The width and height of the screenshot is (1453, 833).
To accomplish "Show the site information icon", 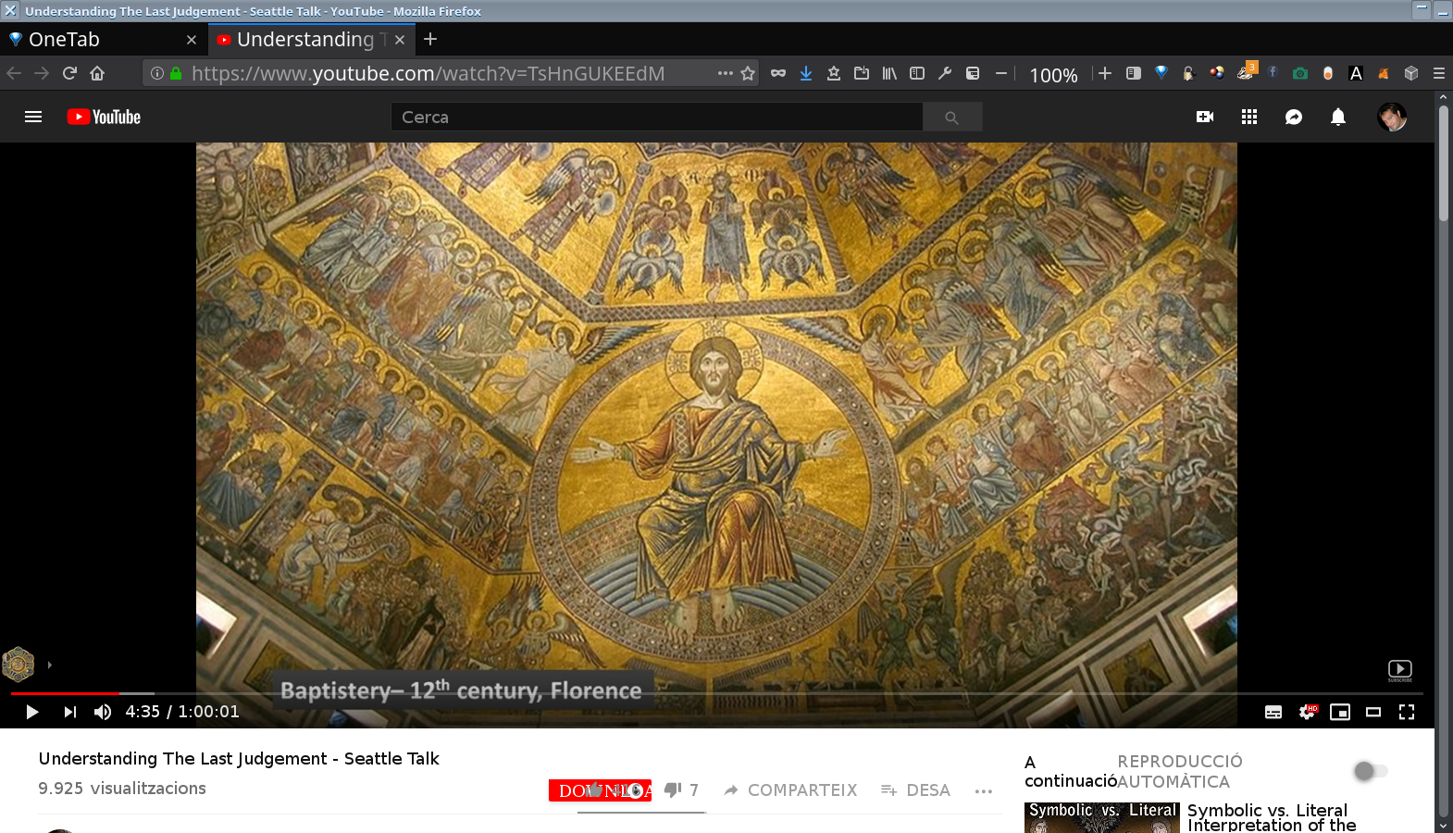I will click(157, 73).
